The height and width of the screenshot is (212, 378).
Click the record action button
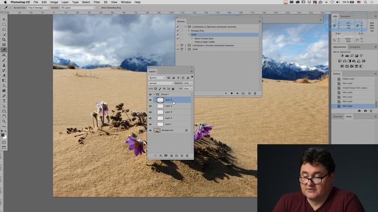tap(232, 93)
